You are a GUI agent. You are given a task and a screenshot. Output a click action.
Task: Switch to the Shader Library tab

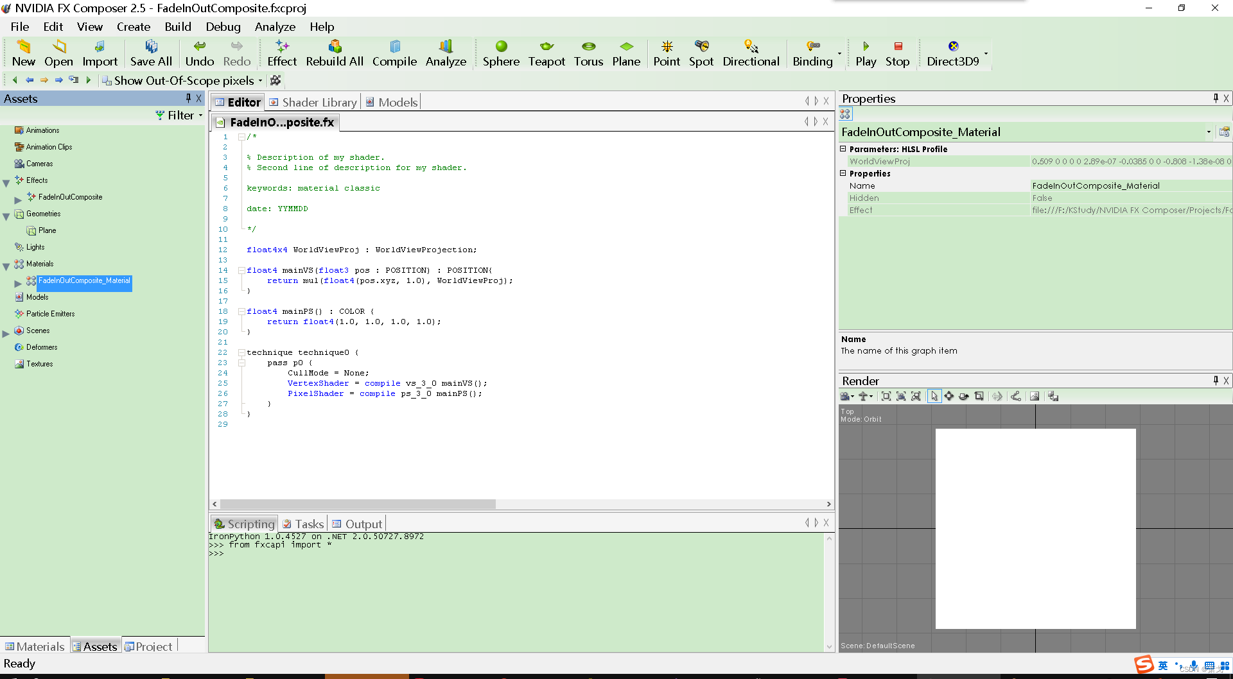click(318, 101)
